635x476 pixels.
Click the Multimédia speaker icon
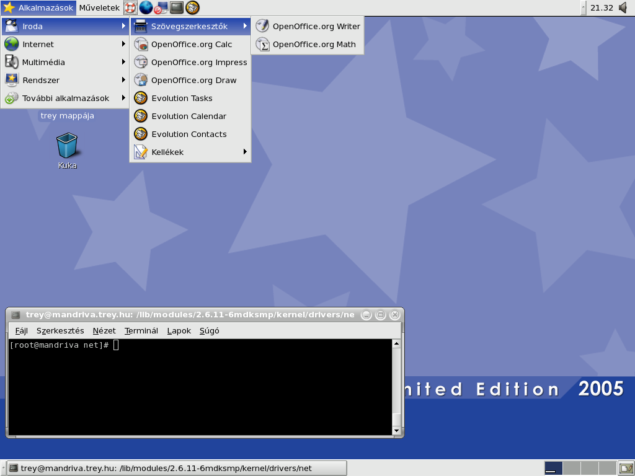coord(12,62)
